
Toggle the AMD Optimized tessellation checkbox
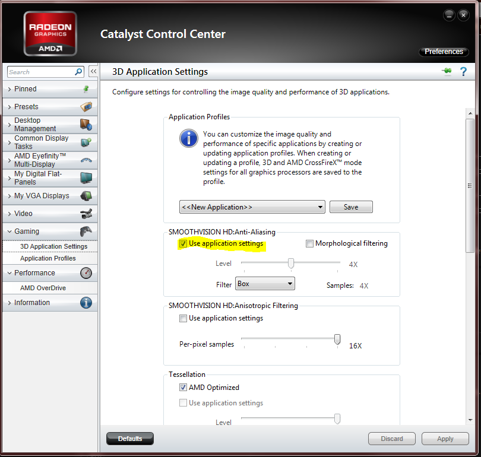coord(183,388)
